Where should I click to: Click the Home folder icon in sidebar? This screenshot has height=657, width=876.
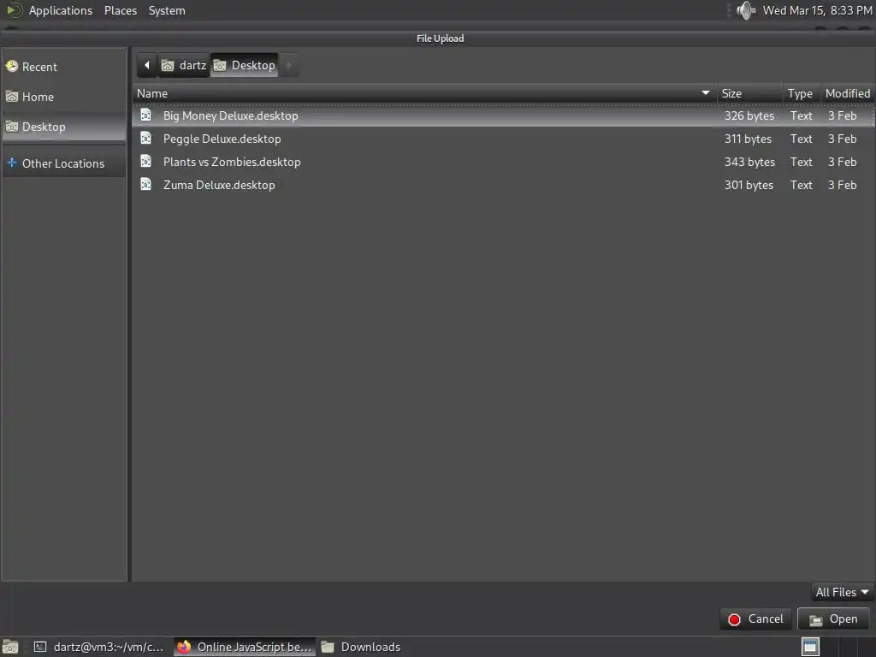[x=12, y=97]
